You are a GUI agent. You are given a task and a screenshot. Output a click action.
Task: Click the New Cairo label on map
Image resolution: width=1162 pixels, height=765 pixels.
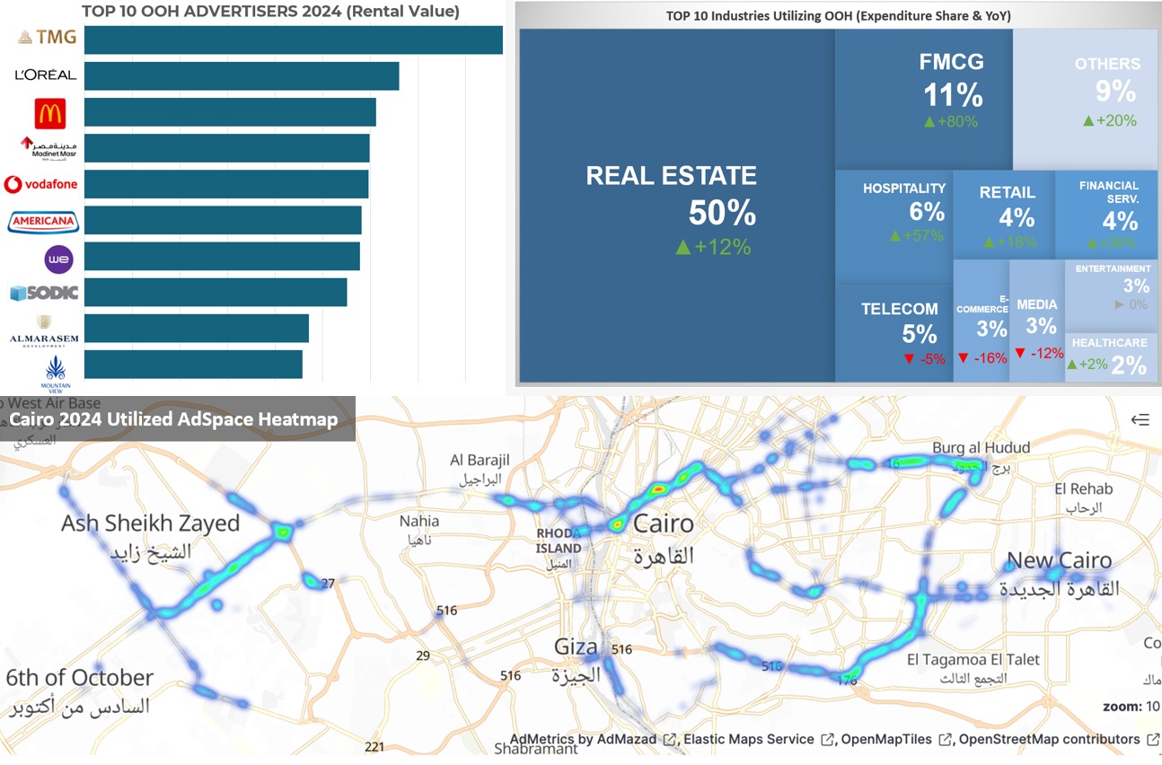[1059, 561]
